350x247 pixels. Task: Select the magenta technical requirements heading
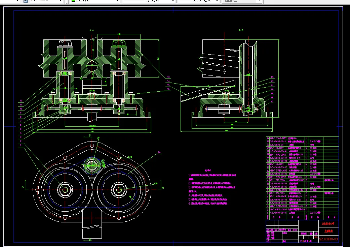208,170
